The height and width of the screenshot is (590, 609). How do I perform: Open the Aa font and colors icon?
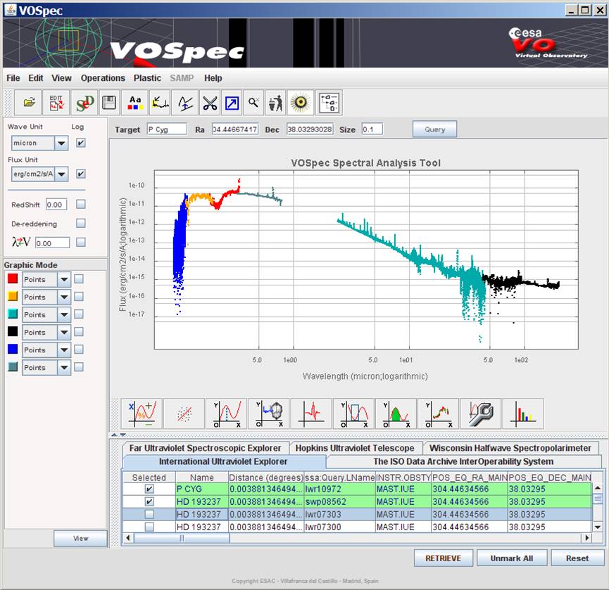[x=134, y=103]
